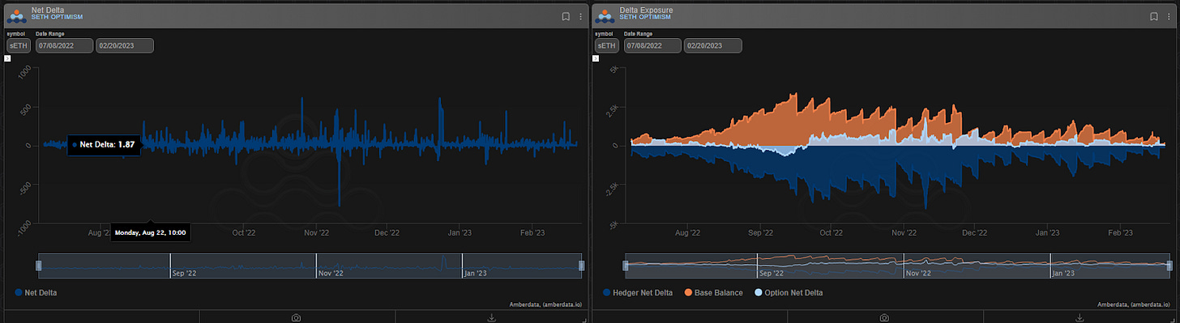Grab the right range handle of Delta Exposure navigator
1180x323 pixels.
click(1169, 266)
